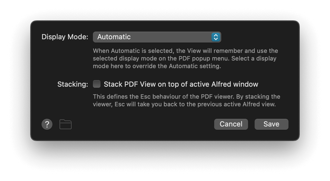The image size is (330, 181).
Task: Click the Automatic setting help paragraph
Action: pos(186,58)
